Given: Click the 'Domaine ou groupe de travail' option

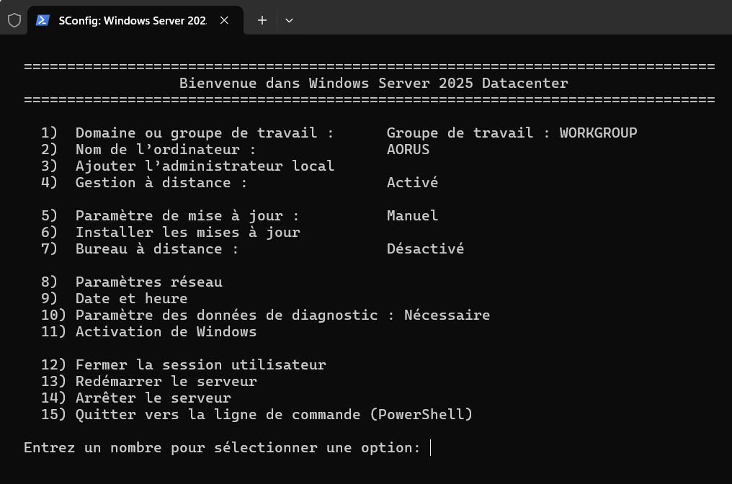Looking at the screenshot, I should [205, 133].
